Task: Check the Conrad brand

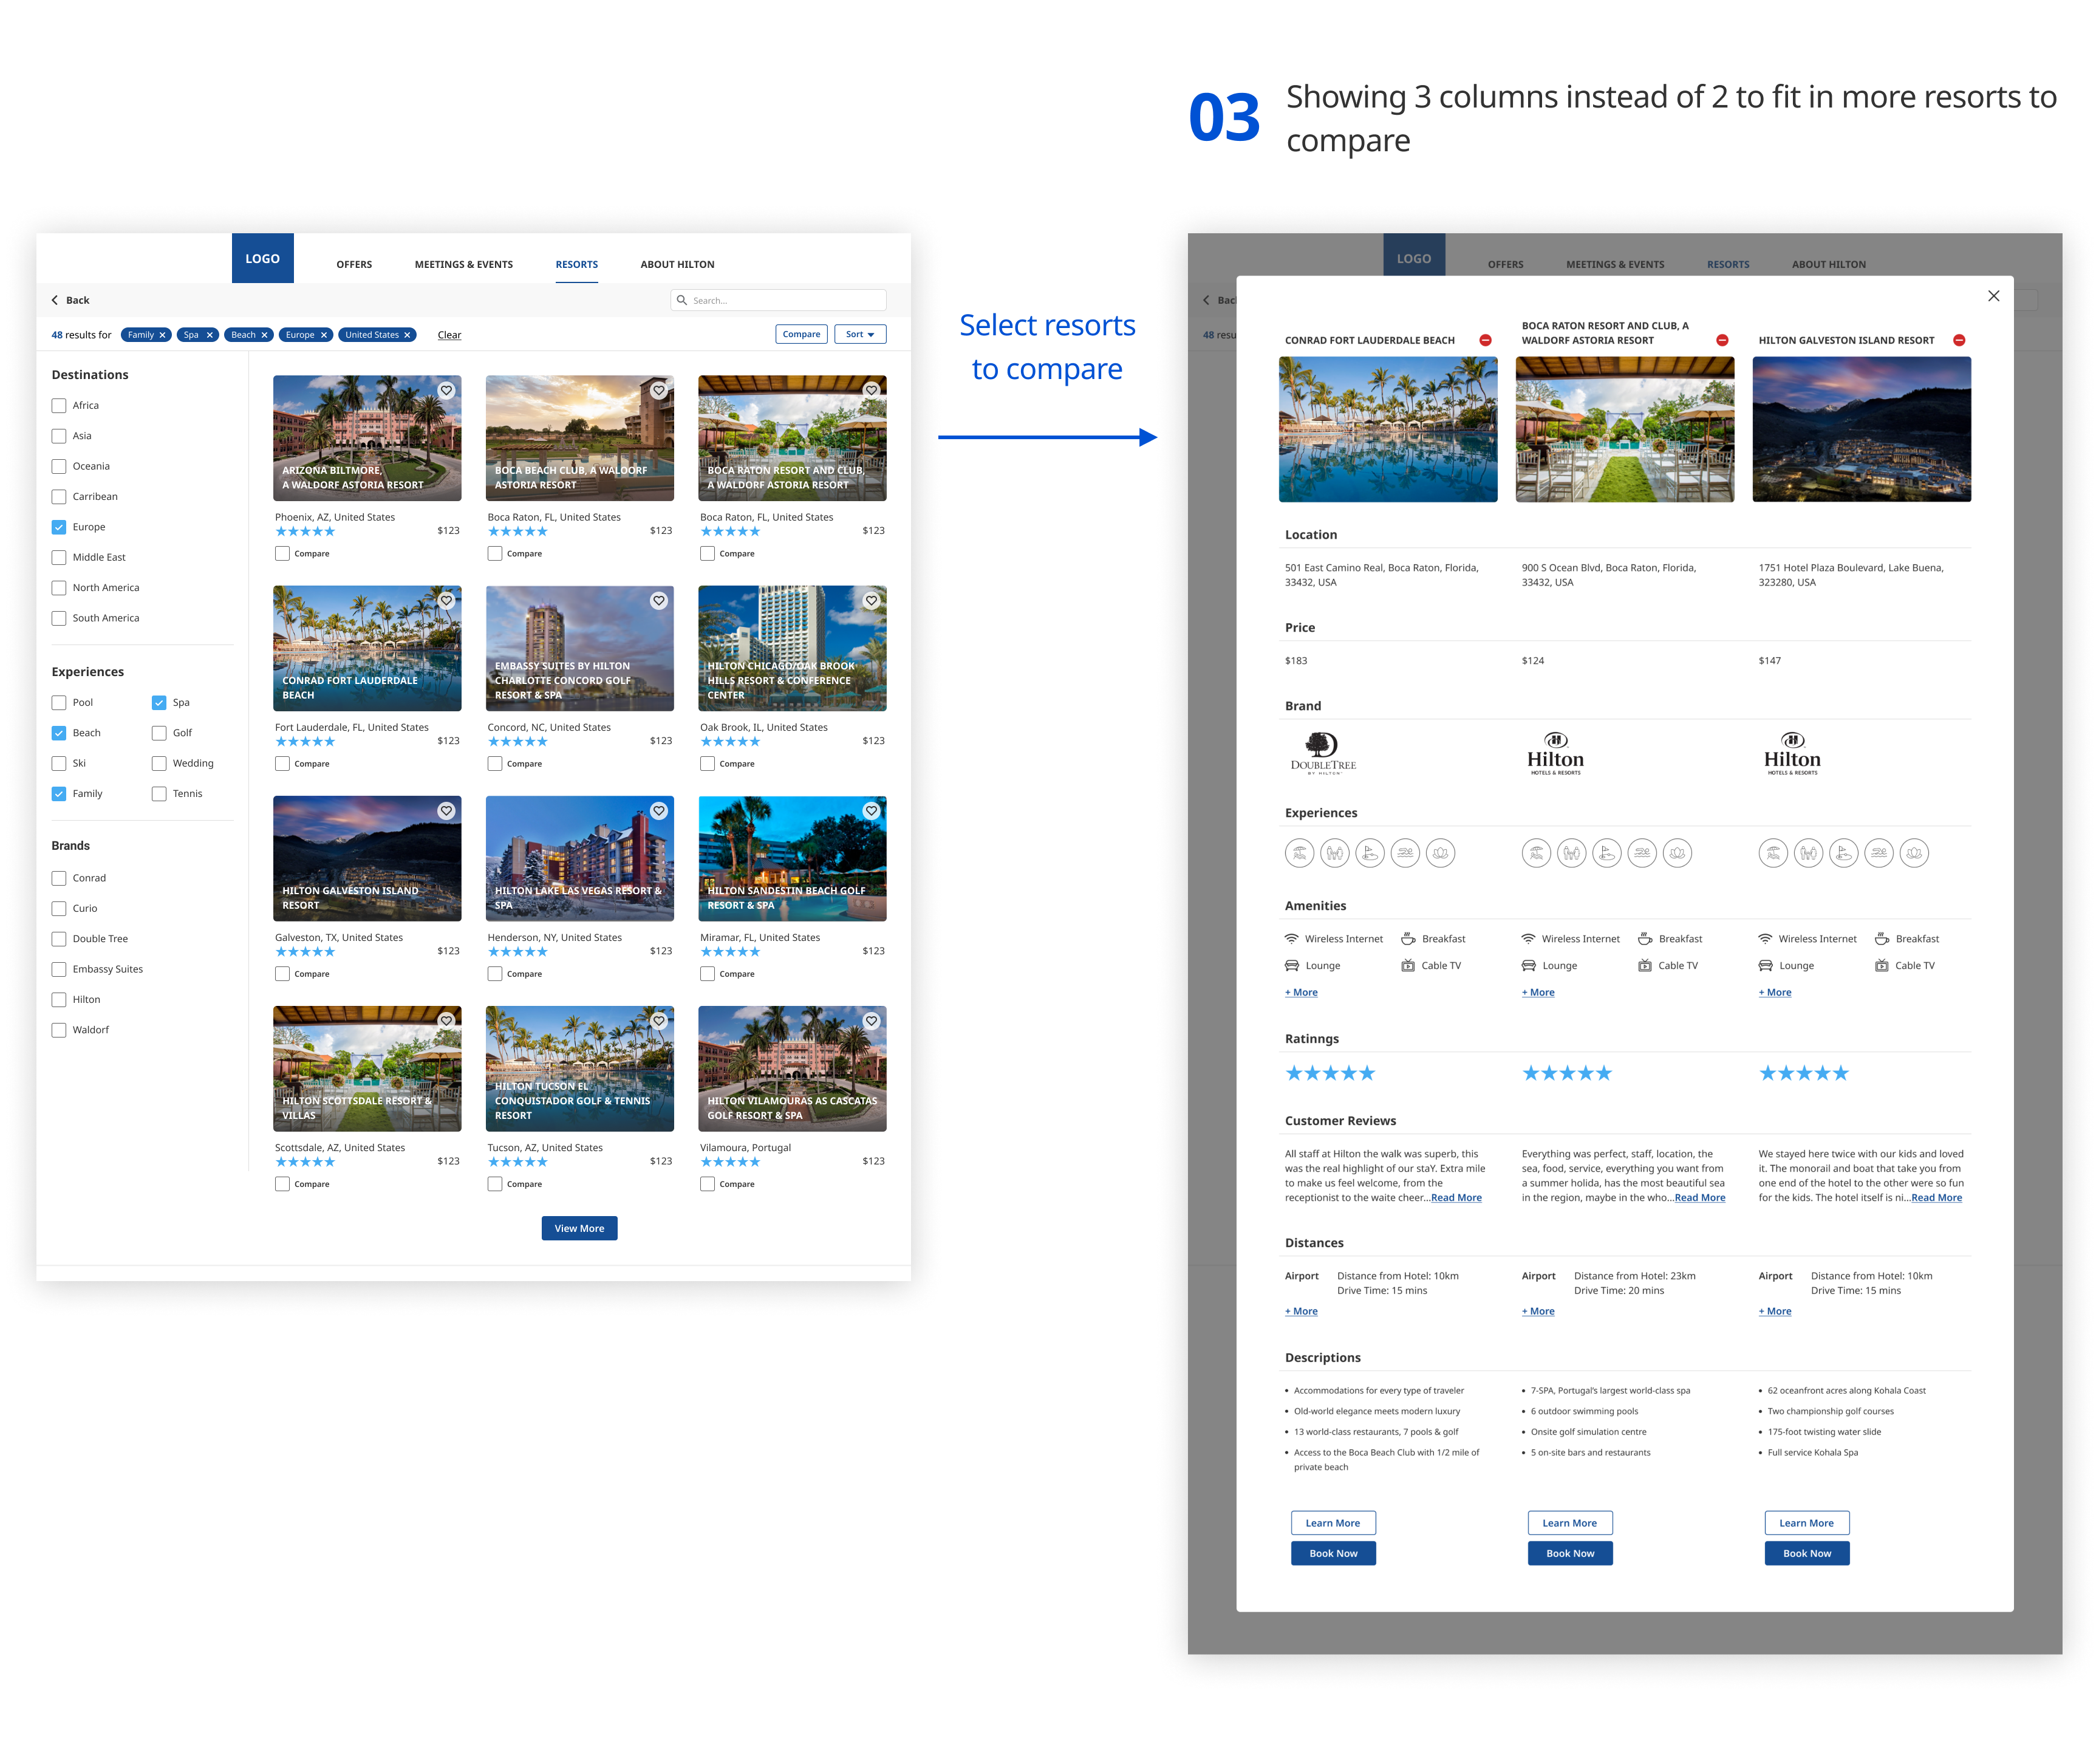Action: (59, 878)
